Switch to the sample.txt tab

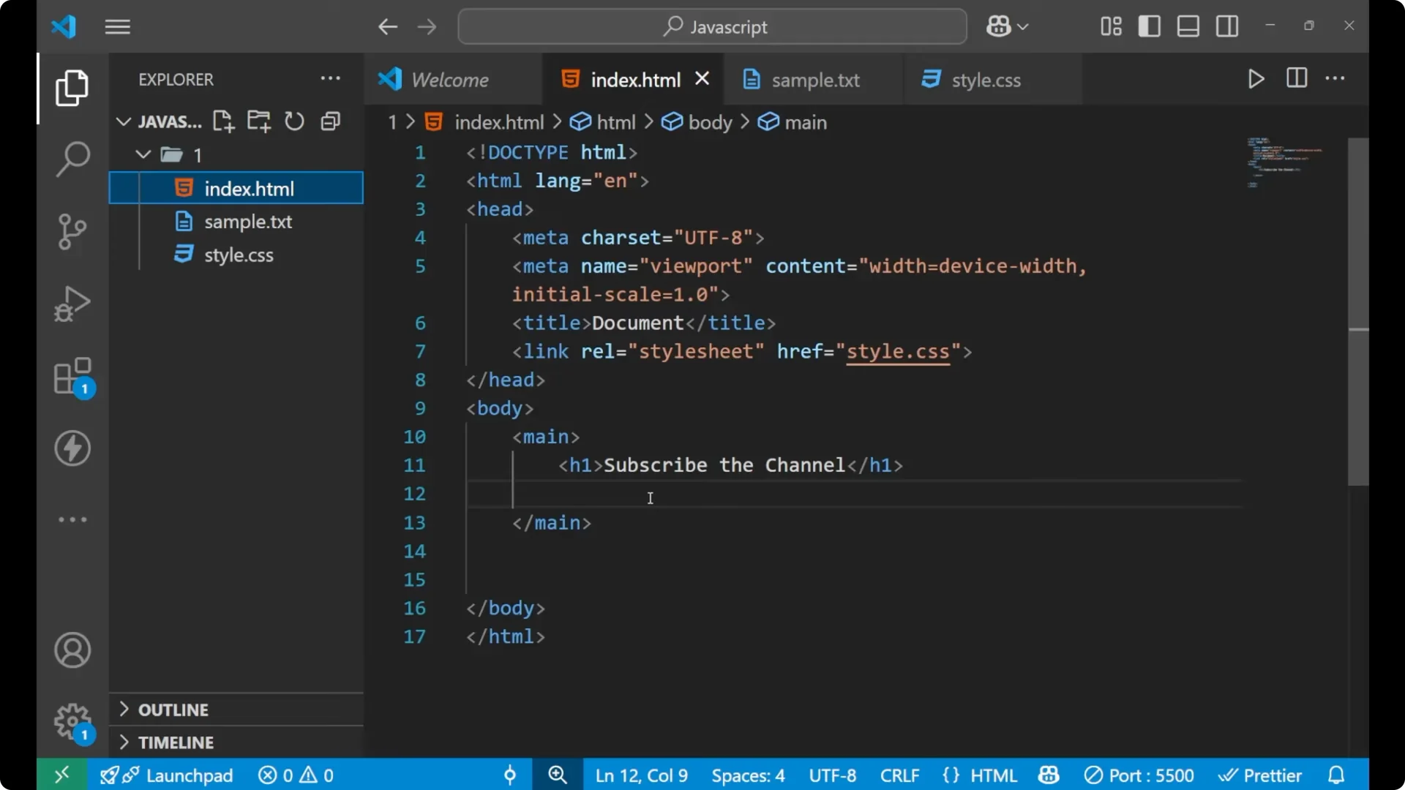tap(817, 79)
